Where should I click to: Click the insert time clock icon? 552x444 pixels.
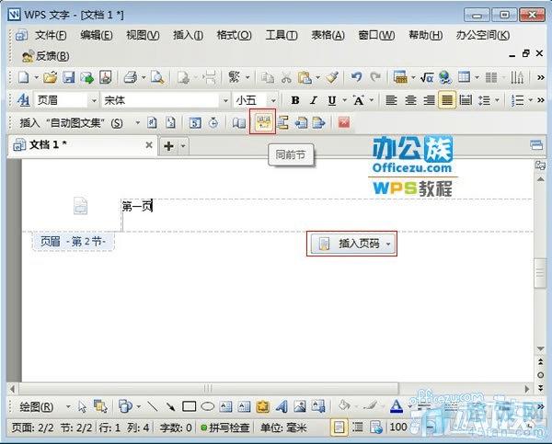[x=213, y=123]
